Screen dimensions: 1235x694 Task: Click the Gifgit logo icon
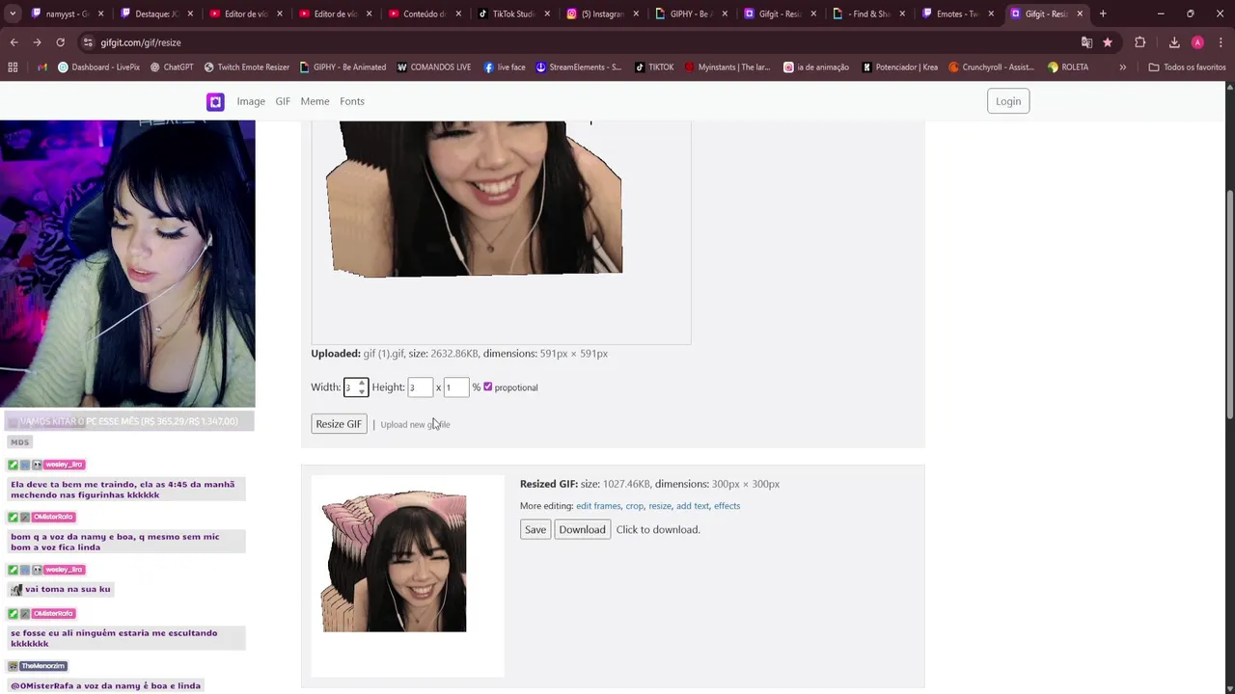215,101
